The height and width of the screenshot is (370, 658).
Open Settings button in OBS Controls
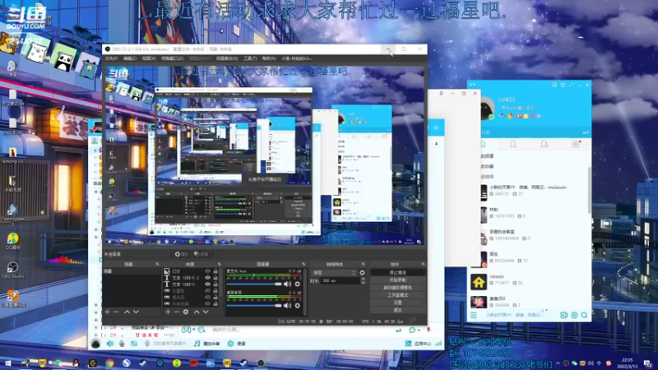398,303
